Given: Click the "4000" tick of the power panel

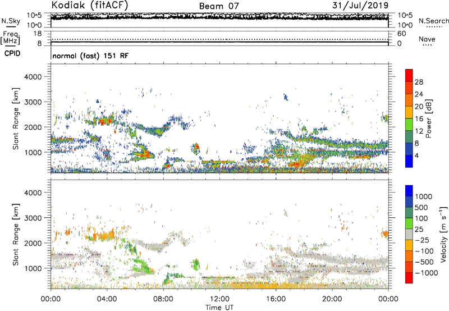Looking at the screenshot, I should pyautogui.click(x=33, y=77).
